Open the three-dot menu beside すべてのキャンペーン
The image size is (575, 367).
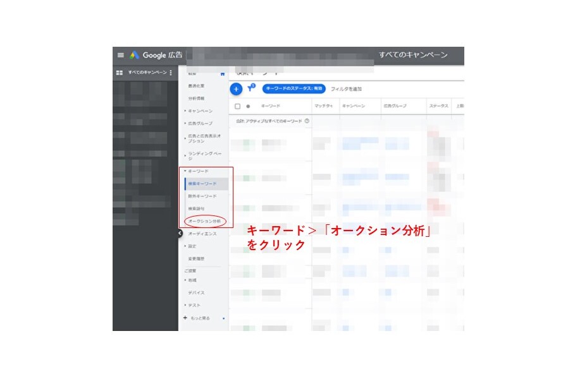(x=171, y=73)
